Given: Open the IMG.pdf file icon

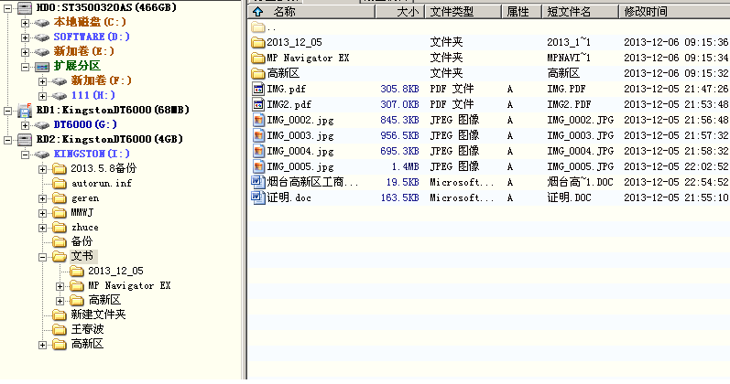Looking at the screenshot, I should pos(257,89).
